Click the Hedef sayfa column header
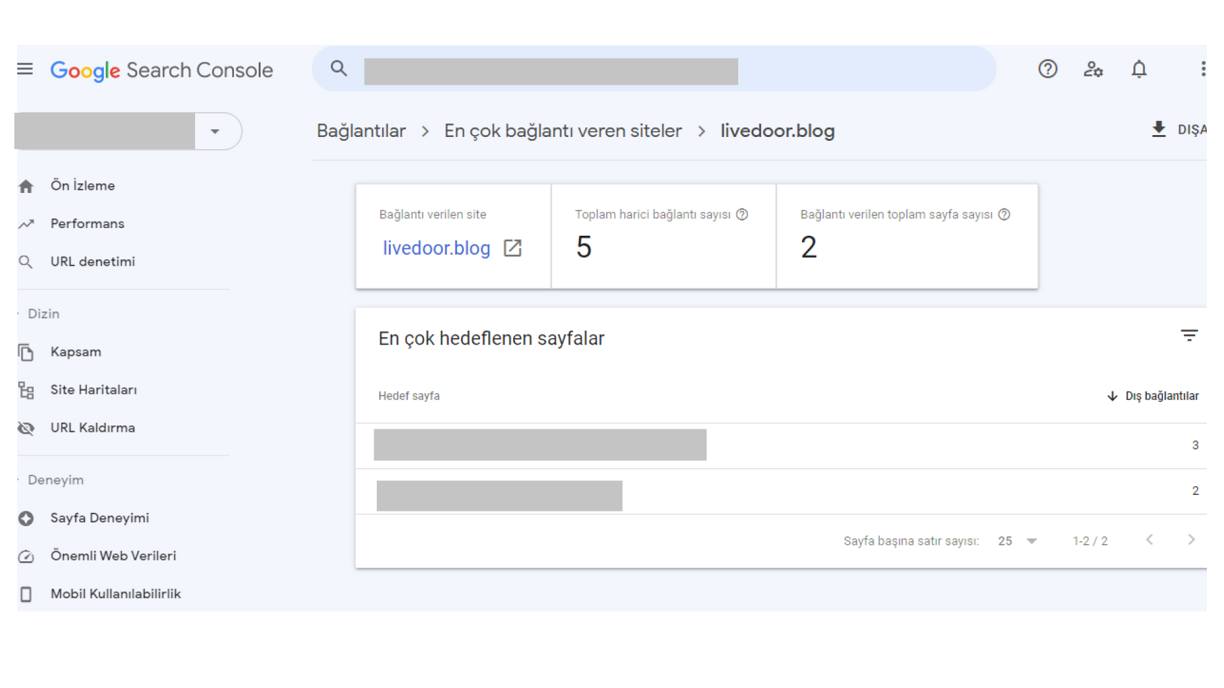 409,396
